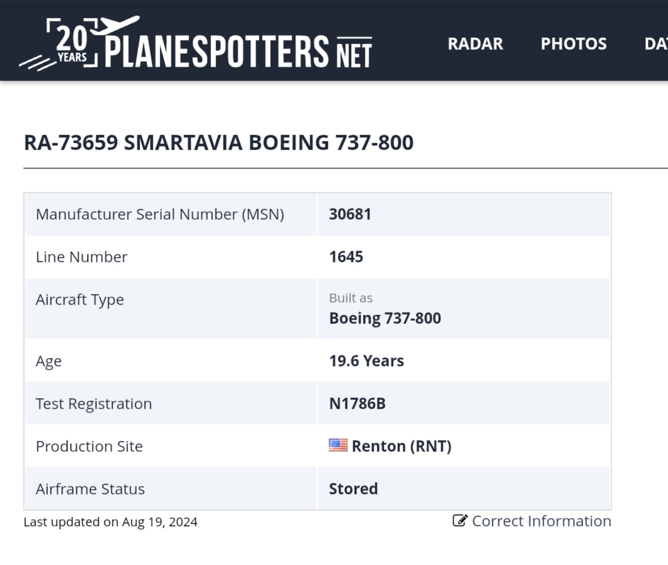Viewport: 668px width, 565px height.
Task: Click the RA-73659 Smartavia page heading
Action: pyautogui.click(x=218, y=143)
